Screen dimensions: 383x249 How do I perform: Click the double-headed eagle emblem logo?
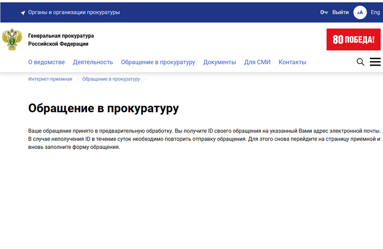11,39
